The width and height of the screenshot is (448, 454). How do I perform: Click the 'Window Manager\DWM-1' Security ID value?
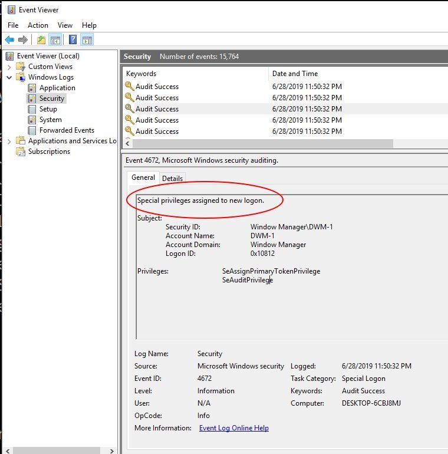[291, 227]
